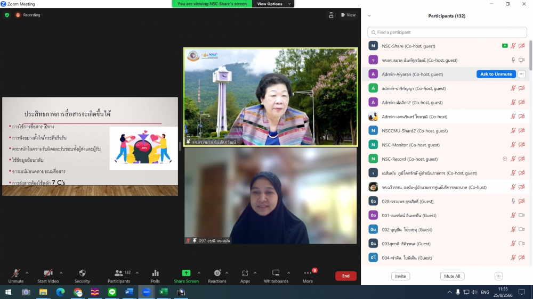Viewport: 533px width, 299px height.
Task: Open the Polls panel
Action: [155, 276]
